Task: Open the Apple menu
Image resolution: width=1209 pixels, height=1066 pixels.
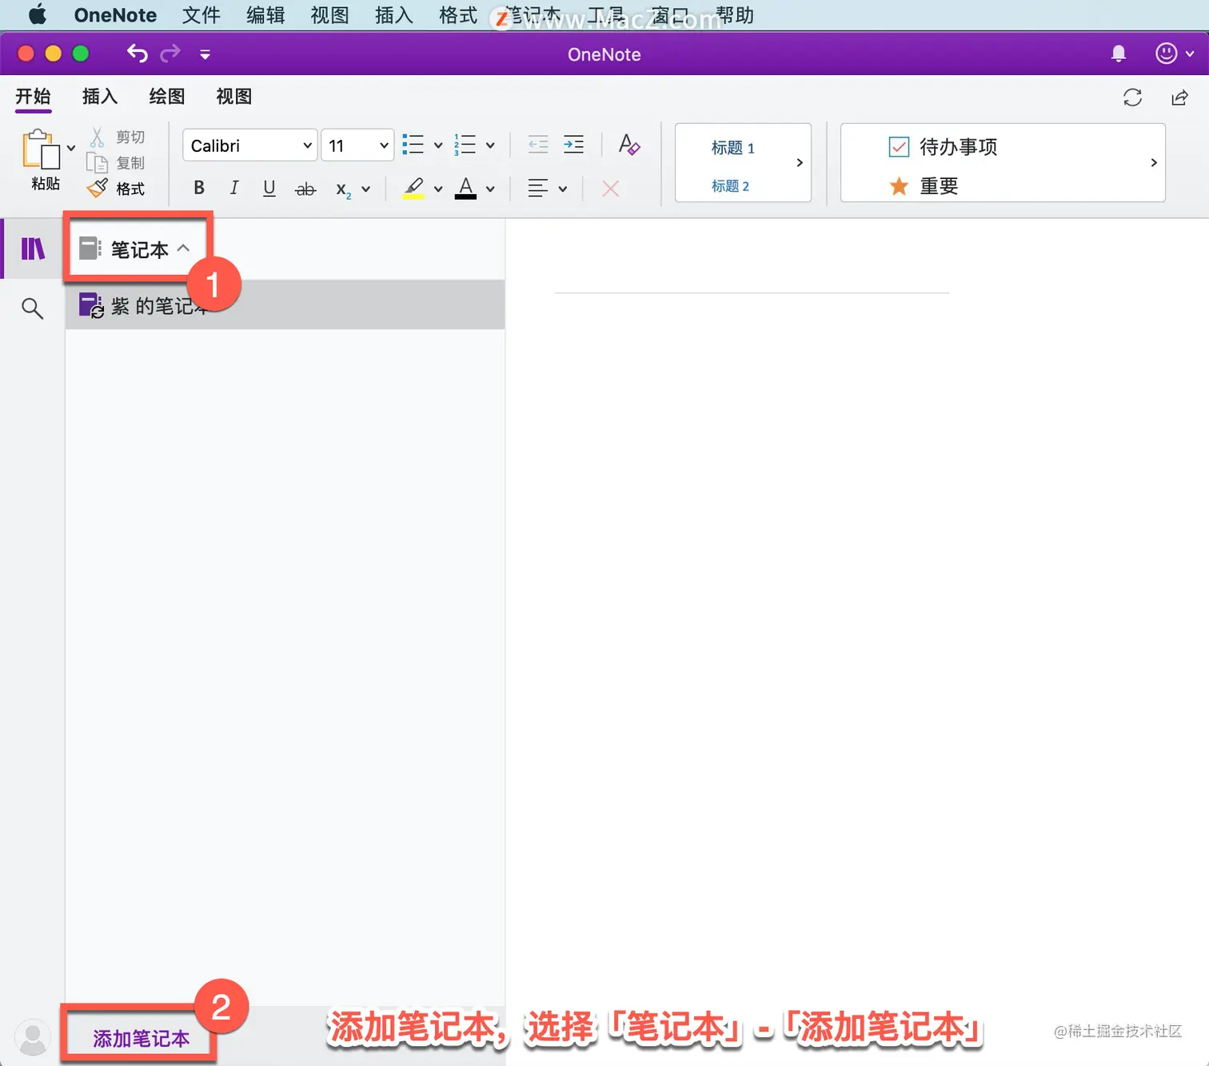Action: (x=38, y=15)
